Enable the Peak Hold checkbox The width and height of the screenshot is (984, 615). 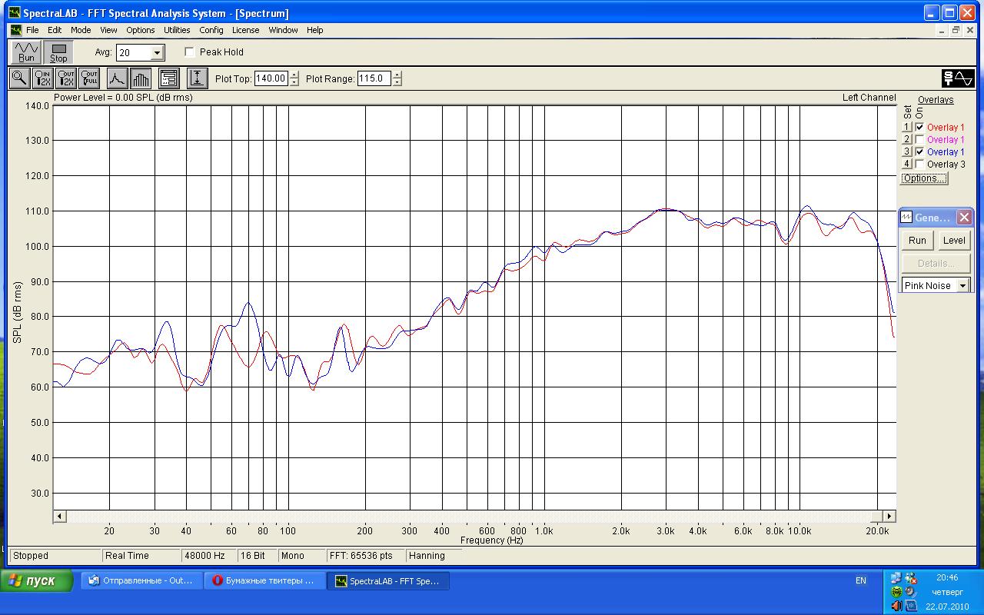190,52
